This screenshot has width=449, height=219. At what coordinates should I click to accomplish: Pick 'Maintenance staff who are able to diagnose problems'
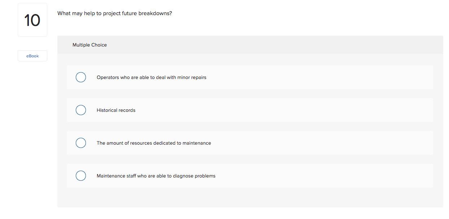click(x=81, y=176)
